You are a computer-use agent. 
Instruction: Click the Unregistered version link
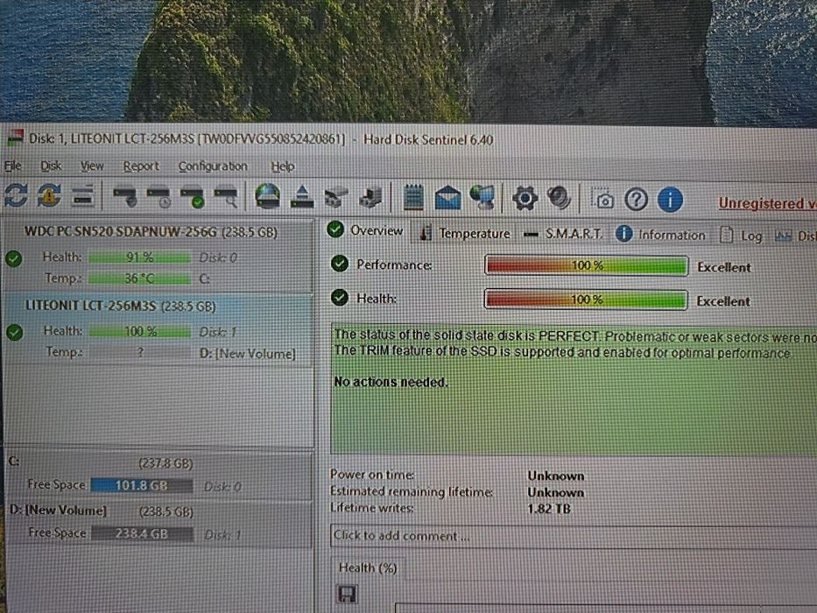pyautogui.click(x=767, y=203)
